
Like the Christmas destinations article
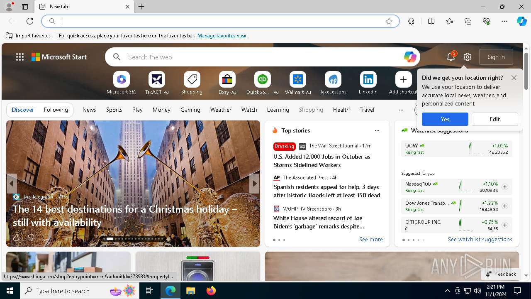click(16, 238)
